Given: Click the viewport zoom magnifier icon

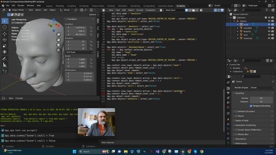Looking at the screenshot, I should point(59,34).
